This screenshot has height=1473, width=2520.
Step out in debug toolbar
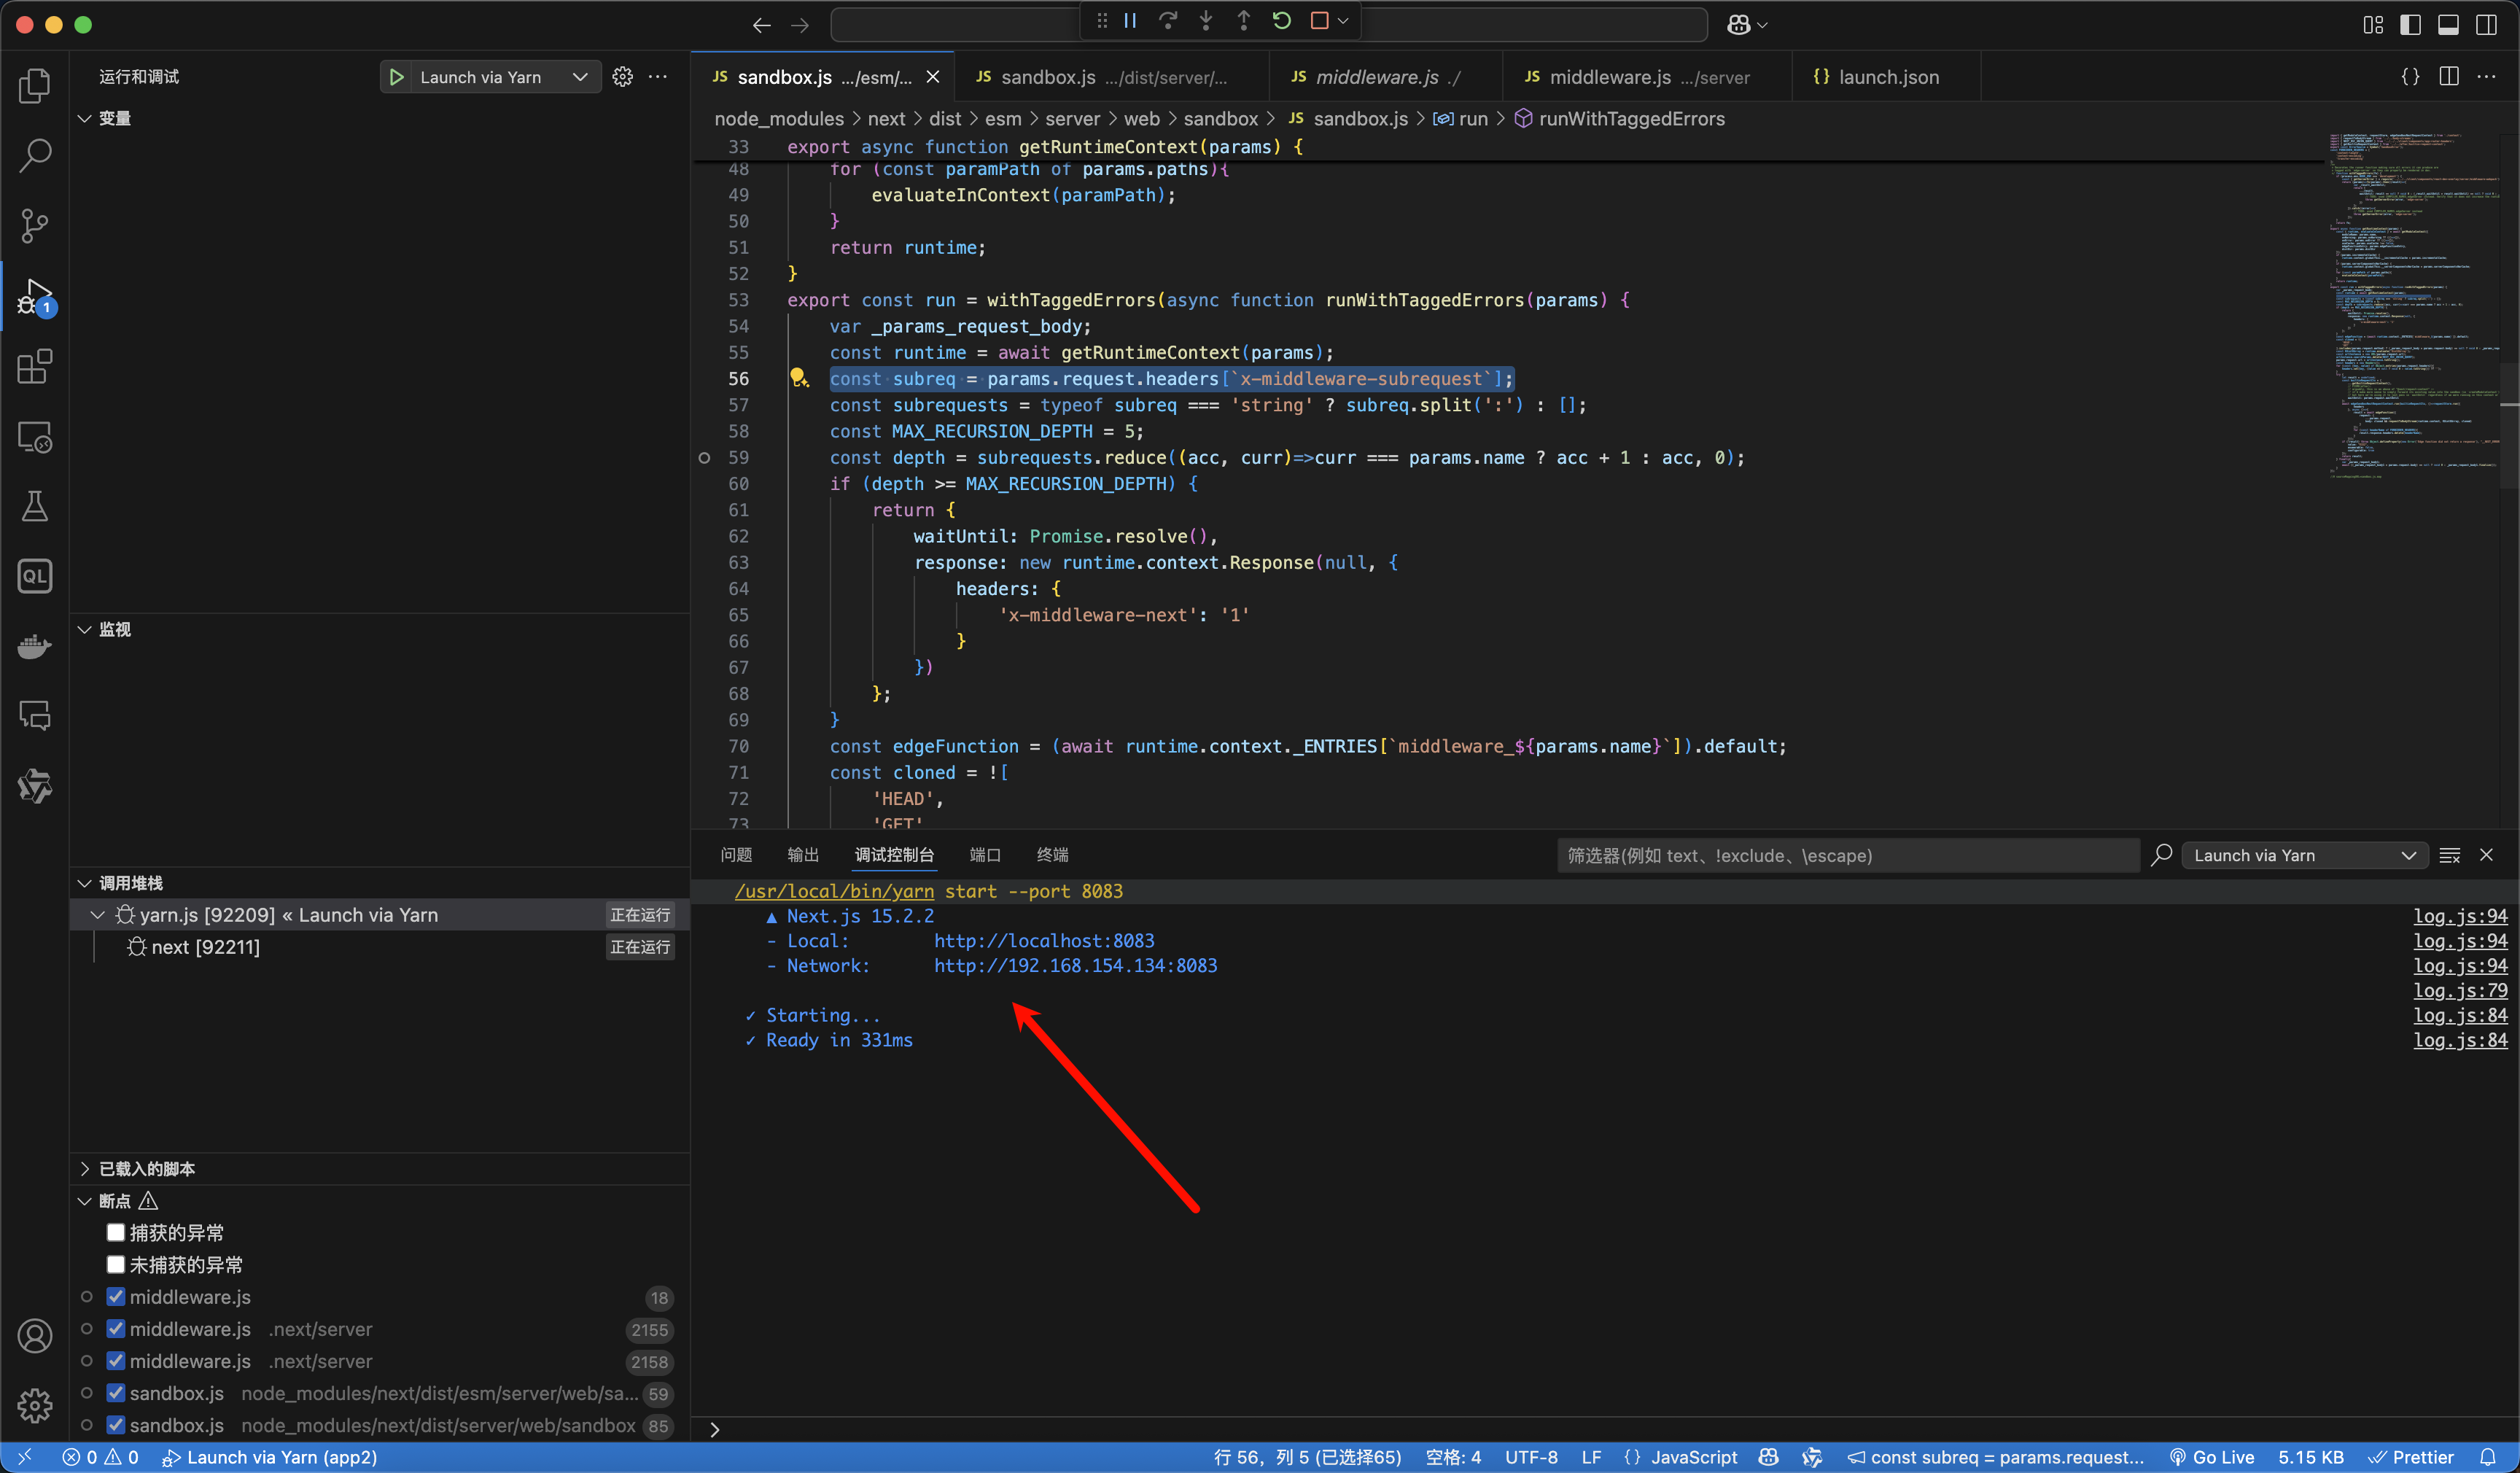point(1244,21)
